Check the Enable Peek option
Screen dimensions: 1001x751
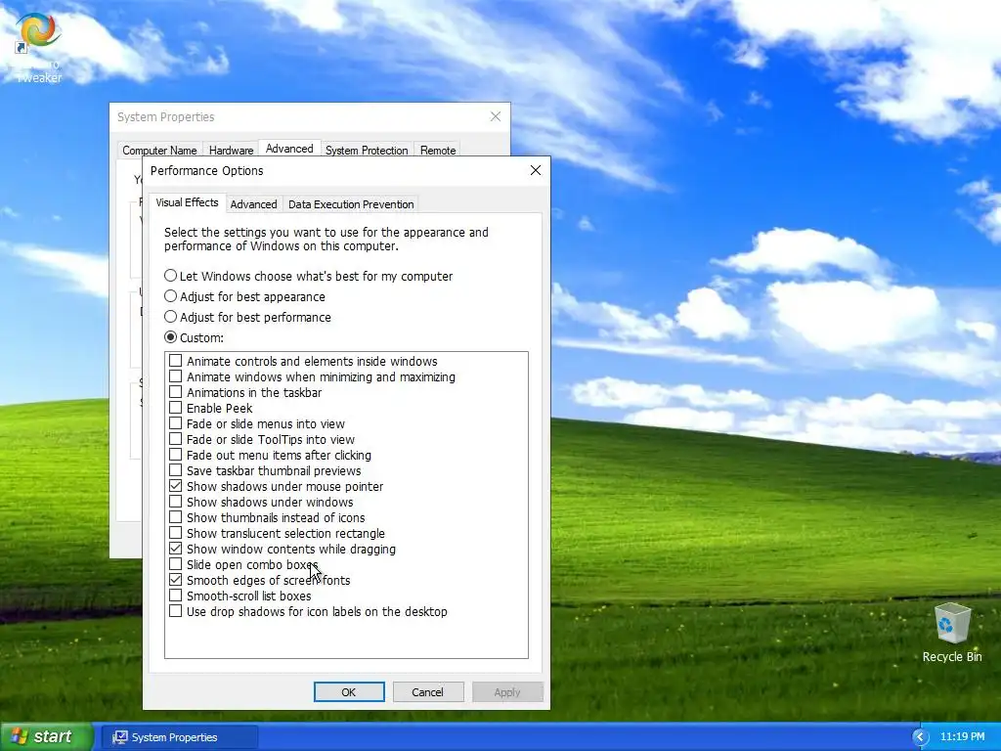176,408
